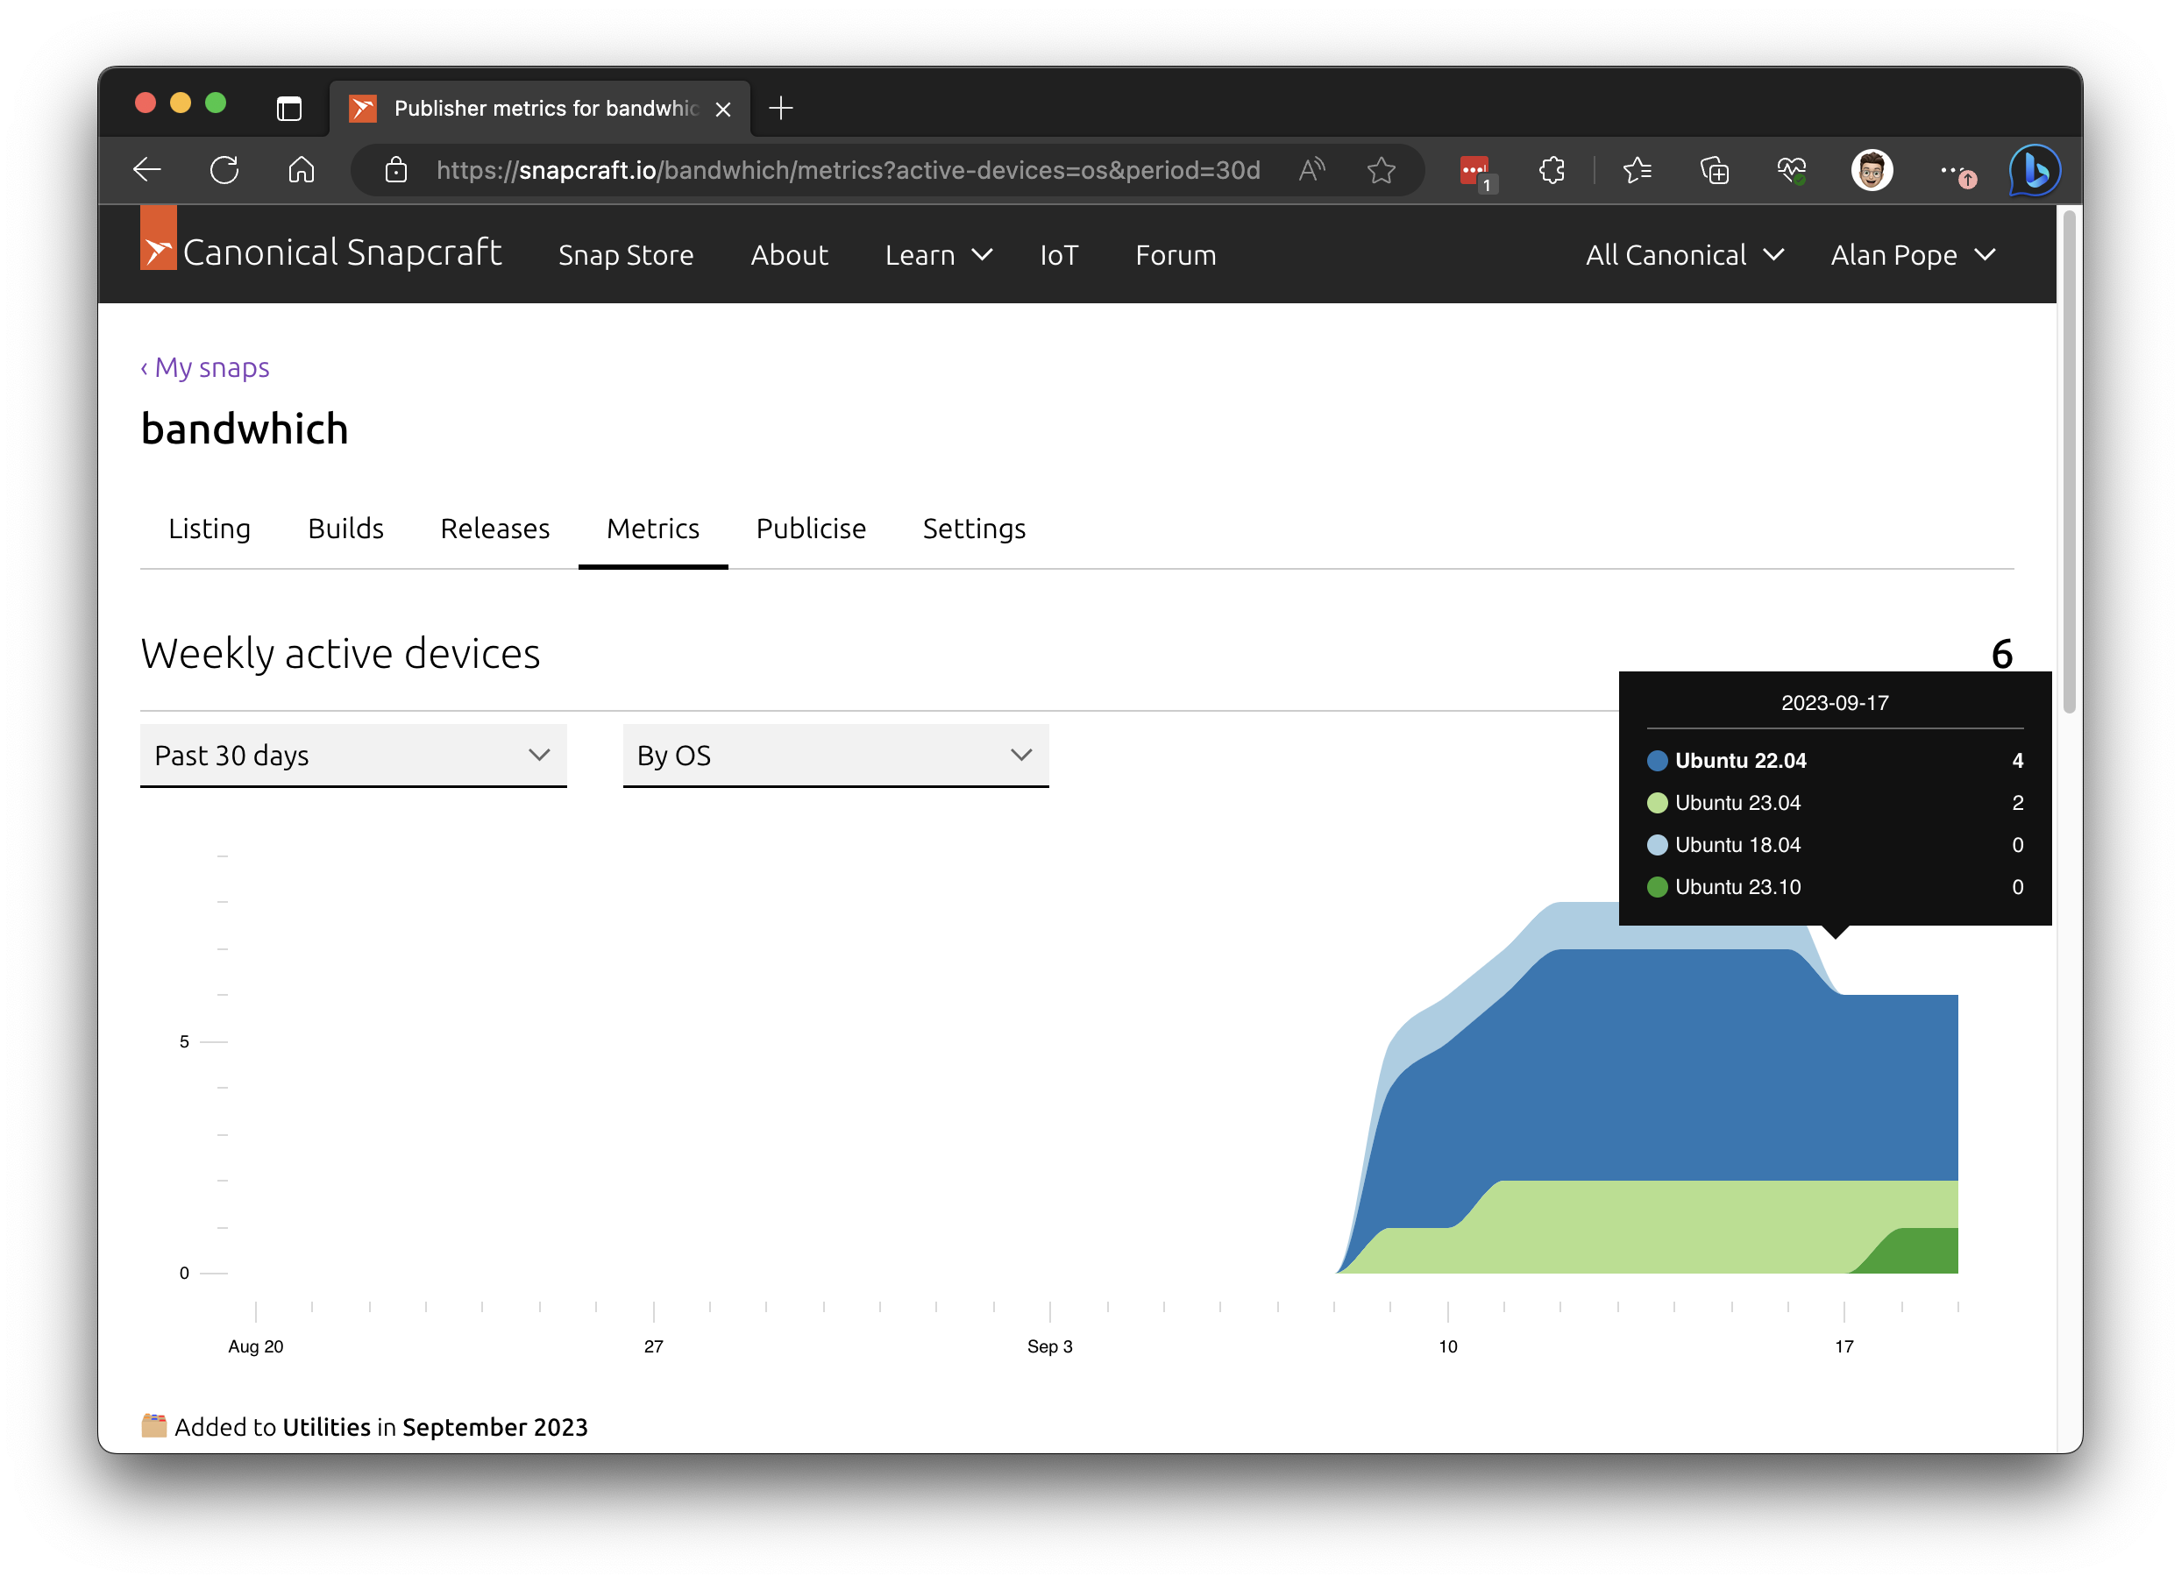Viewport: 2181px width, 1583px height.
Task: Select the Publisher metrics for bandwhich tab
Action: 538,108
